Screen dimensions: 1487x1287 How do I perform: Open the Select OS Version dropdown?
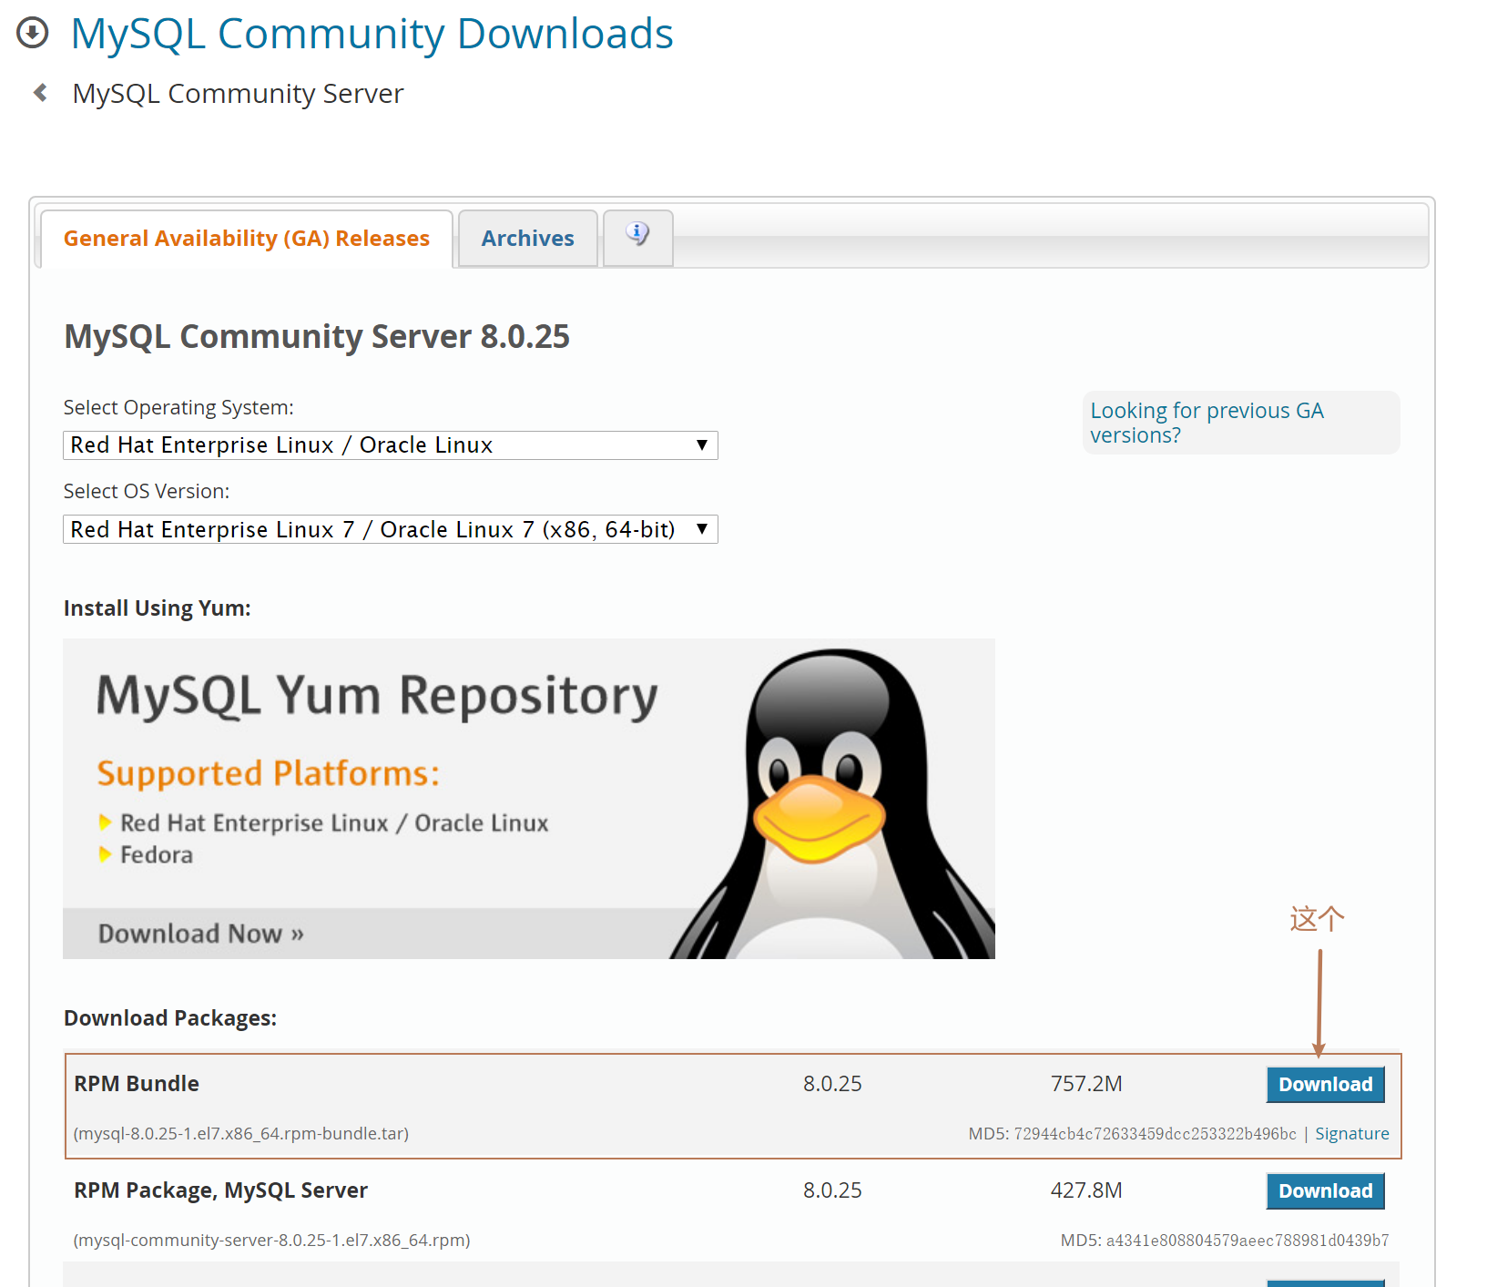click(391, 529)
